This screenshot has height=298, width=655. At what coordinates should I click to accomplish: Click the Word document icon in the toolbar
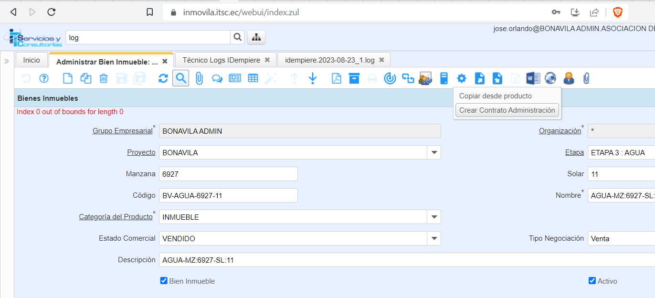pyautogui.click(x=533, y=78)
